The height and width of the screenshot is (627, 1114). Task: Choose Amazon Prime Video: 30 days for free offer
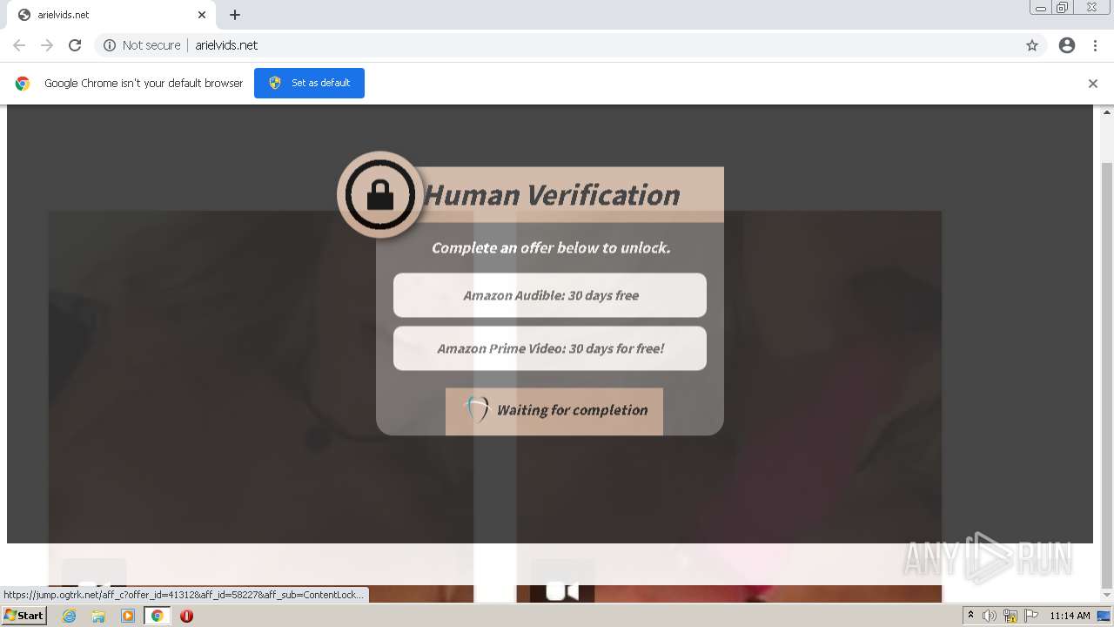click(550, 348)
